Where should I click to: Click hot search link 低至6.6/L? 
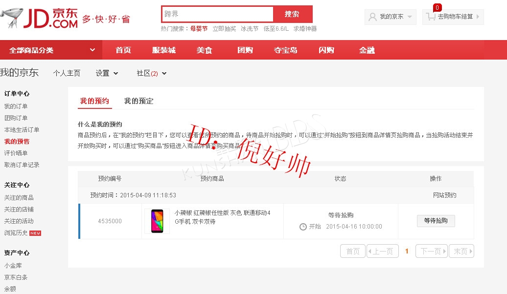coord(276,29)
